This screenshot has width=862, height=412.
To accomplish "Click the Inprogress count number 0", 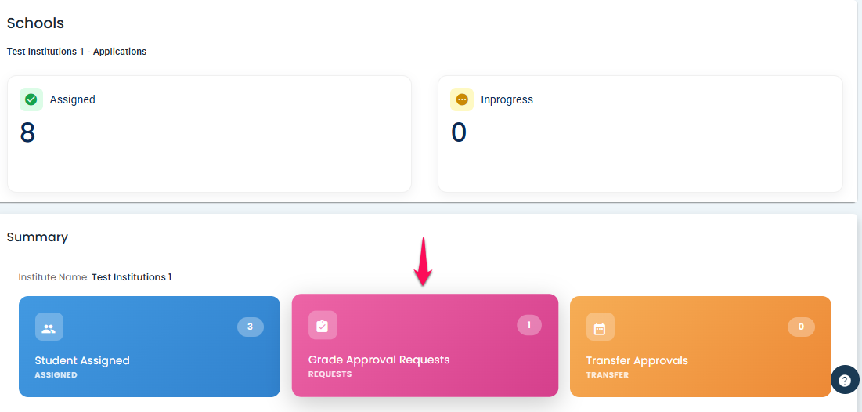I will tap(459, 132).
